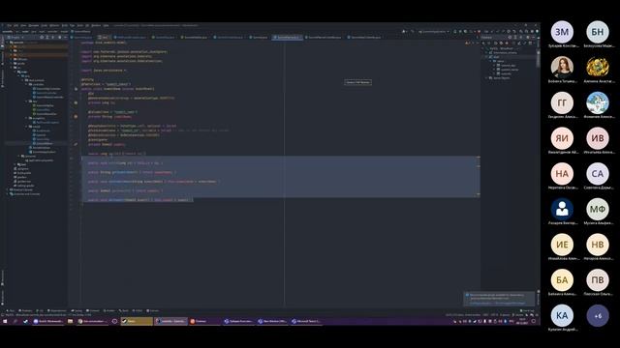Click the default blue person silhouette avatar
This screenshot has width=620, height=348.
562,209
